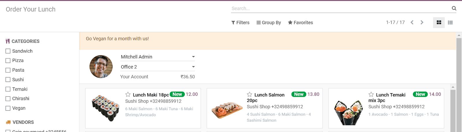
Task: Mark Lunch Temaki mix 3pc as favorite
Action: [371, 94]
